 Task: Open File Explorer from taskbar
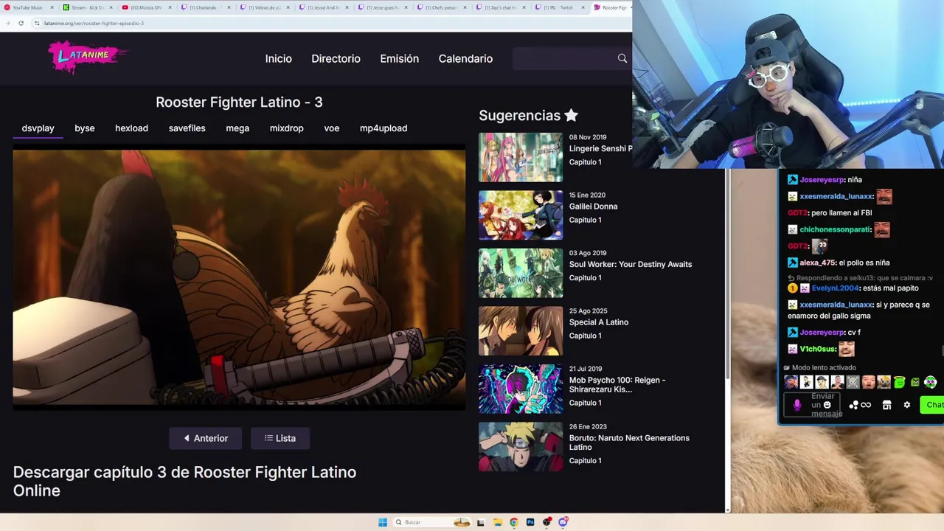click(x=498, y=522)
